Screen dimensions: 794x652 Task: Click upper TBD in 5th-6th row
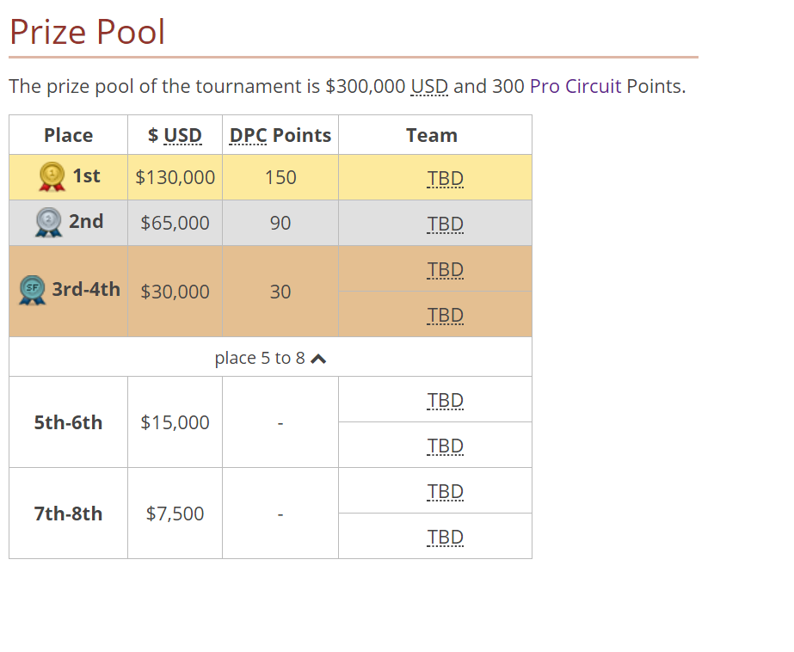(x=445, y=401)
